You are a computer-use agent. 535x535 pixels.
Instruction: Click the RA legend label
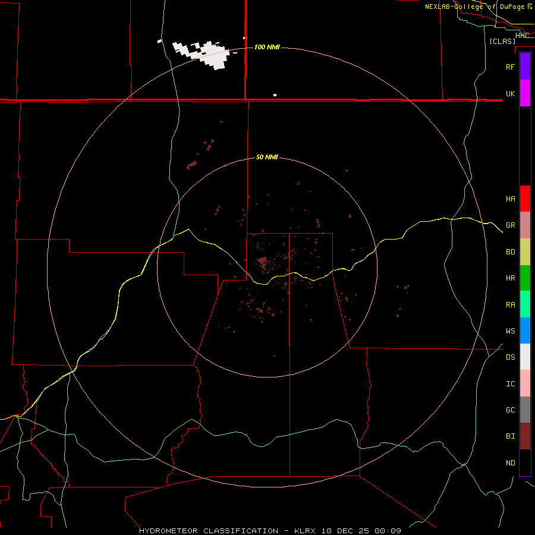click(510, 305)
